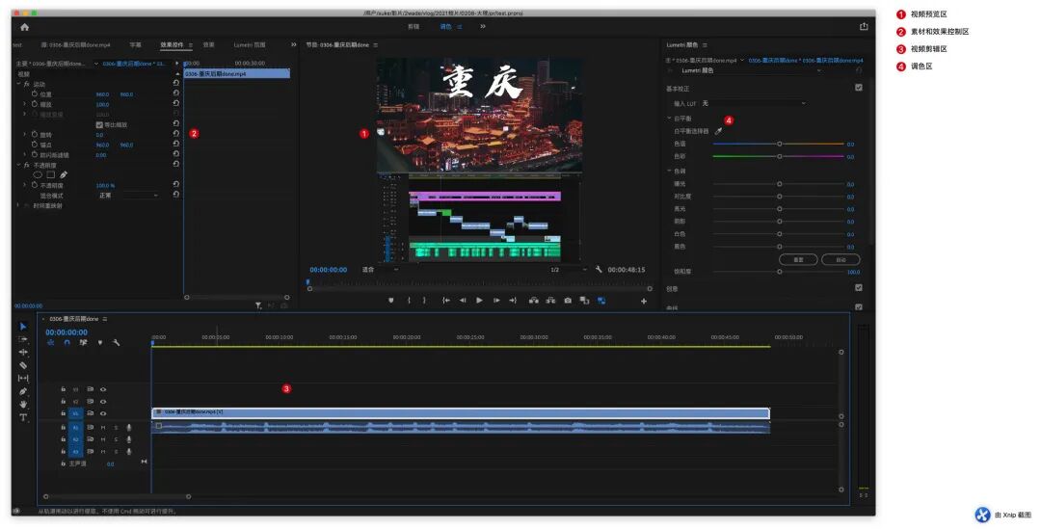Viewport: 1041px width, 529px height.
Task: Open the effect controls filter icon
Action: click(258, 306)
